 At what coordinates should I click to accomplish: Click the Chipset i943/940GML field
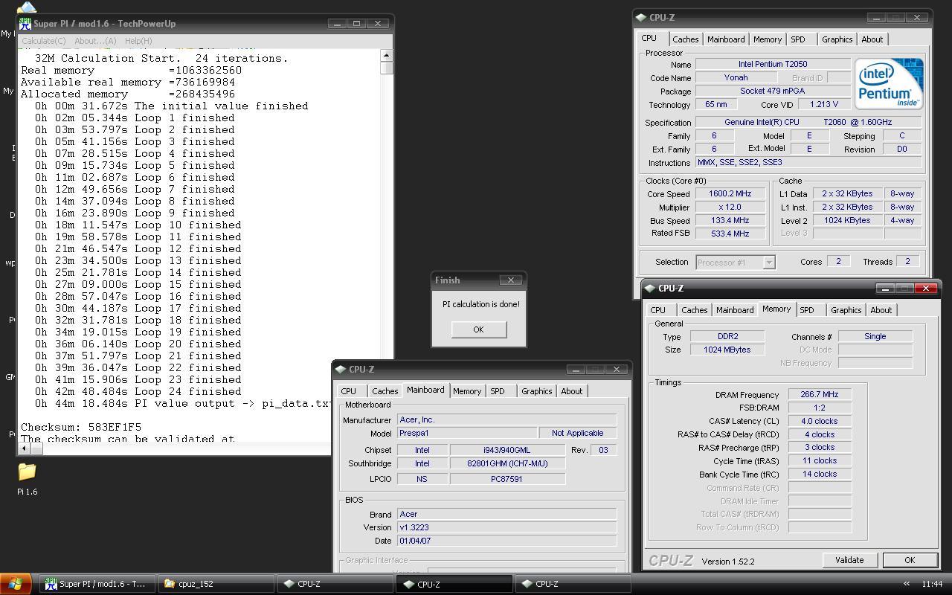(x=507, y=450)
